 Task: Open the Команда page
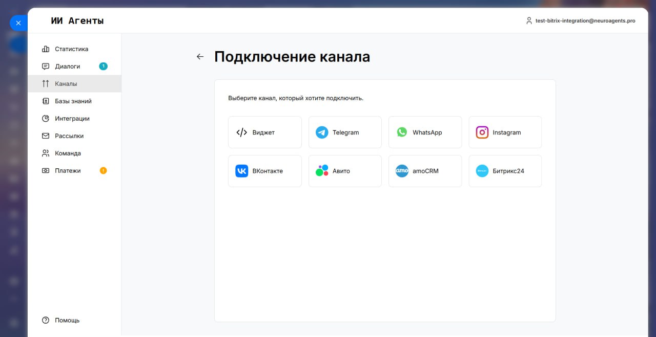pos(74,153)
